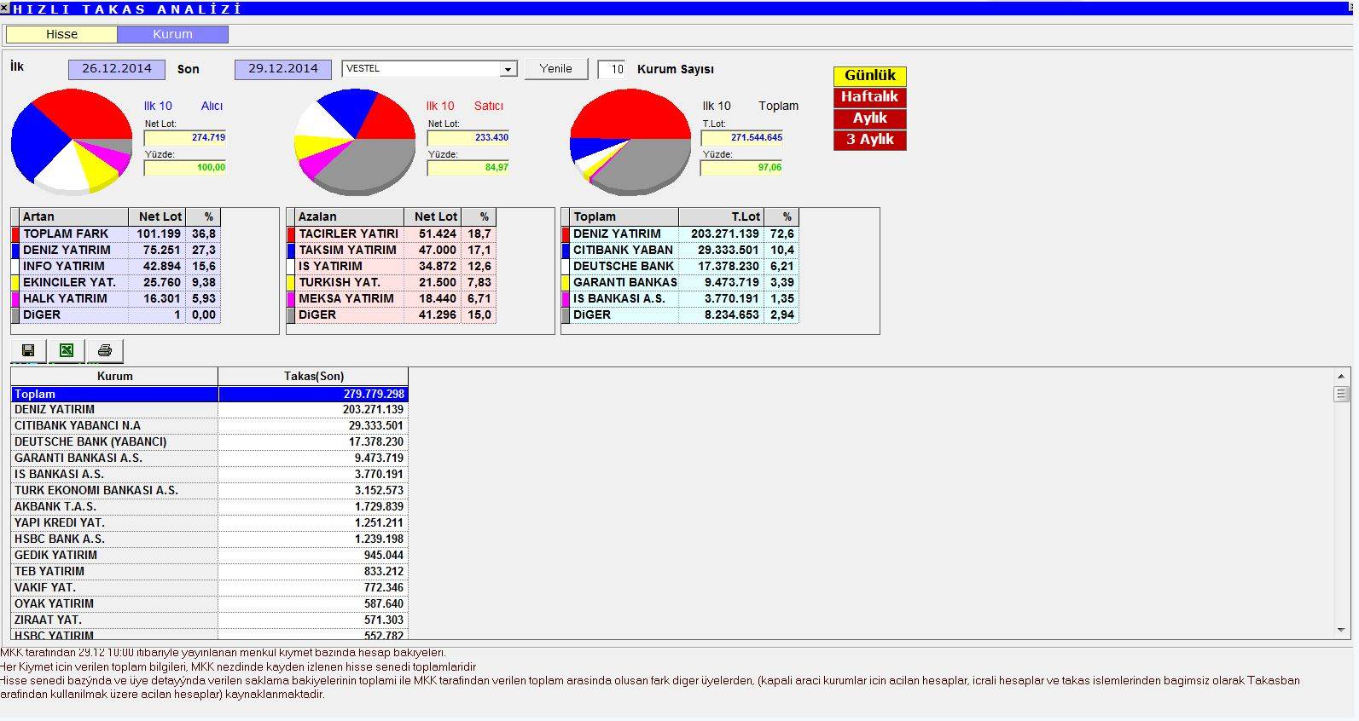The width and height of the screenshot is (1359, 721).
Task: Click scrollbar up arrow in Kurum list
Action: pos(1341,376)
